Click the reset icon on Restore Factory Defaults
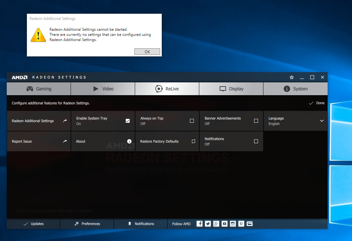352x241 pixels. coord(193,141)
